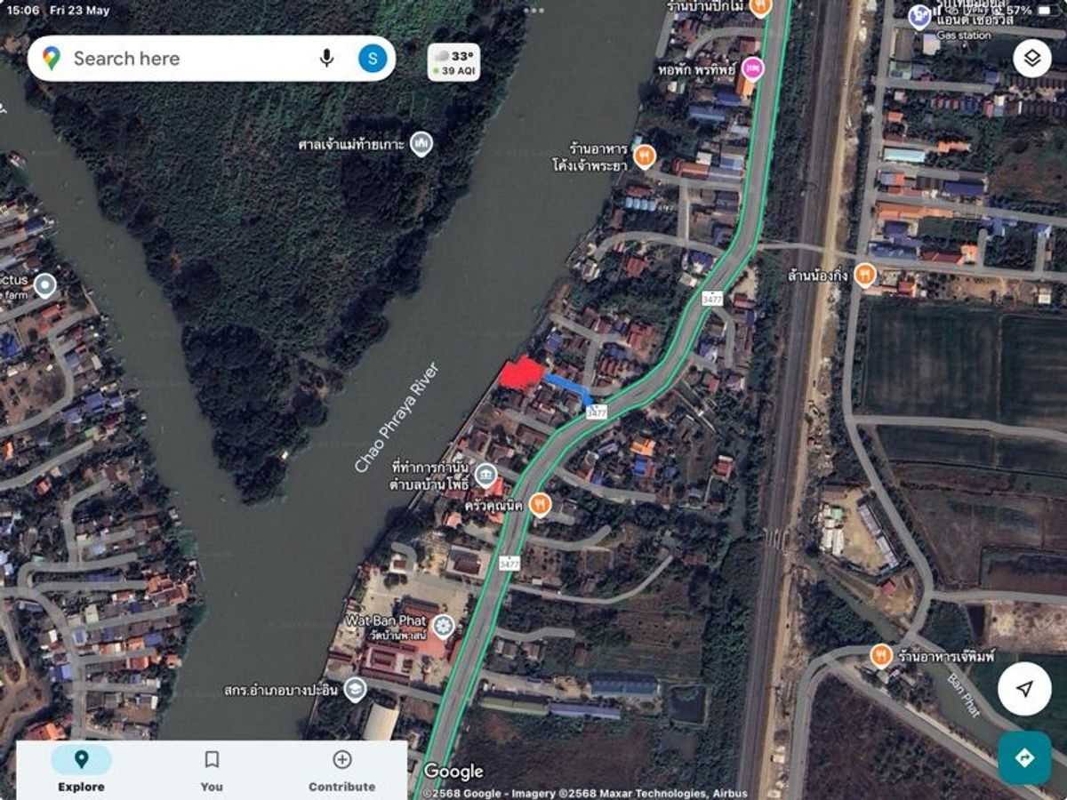Tap the ล้านน้องกิ่ง restaurant marker
The image size is (1067, 800).
coord(864,275)
